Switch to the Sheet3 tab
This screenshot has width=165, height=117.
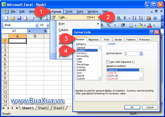point(59,108)
